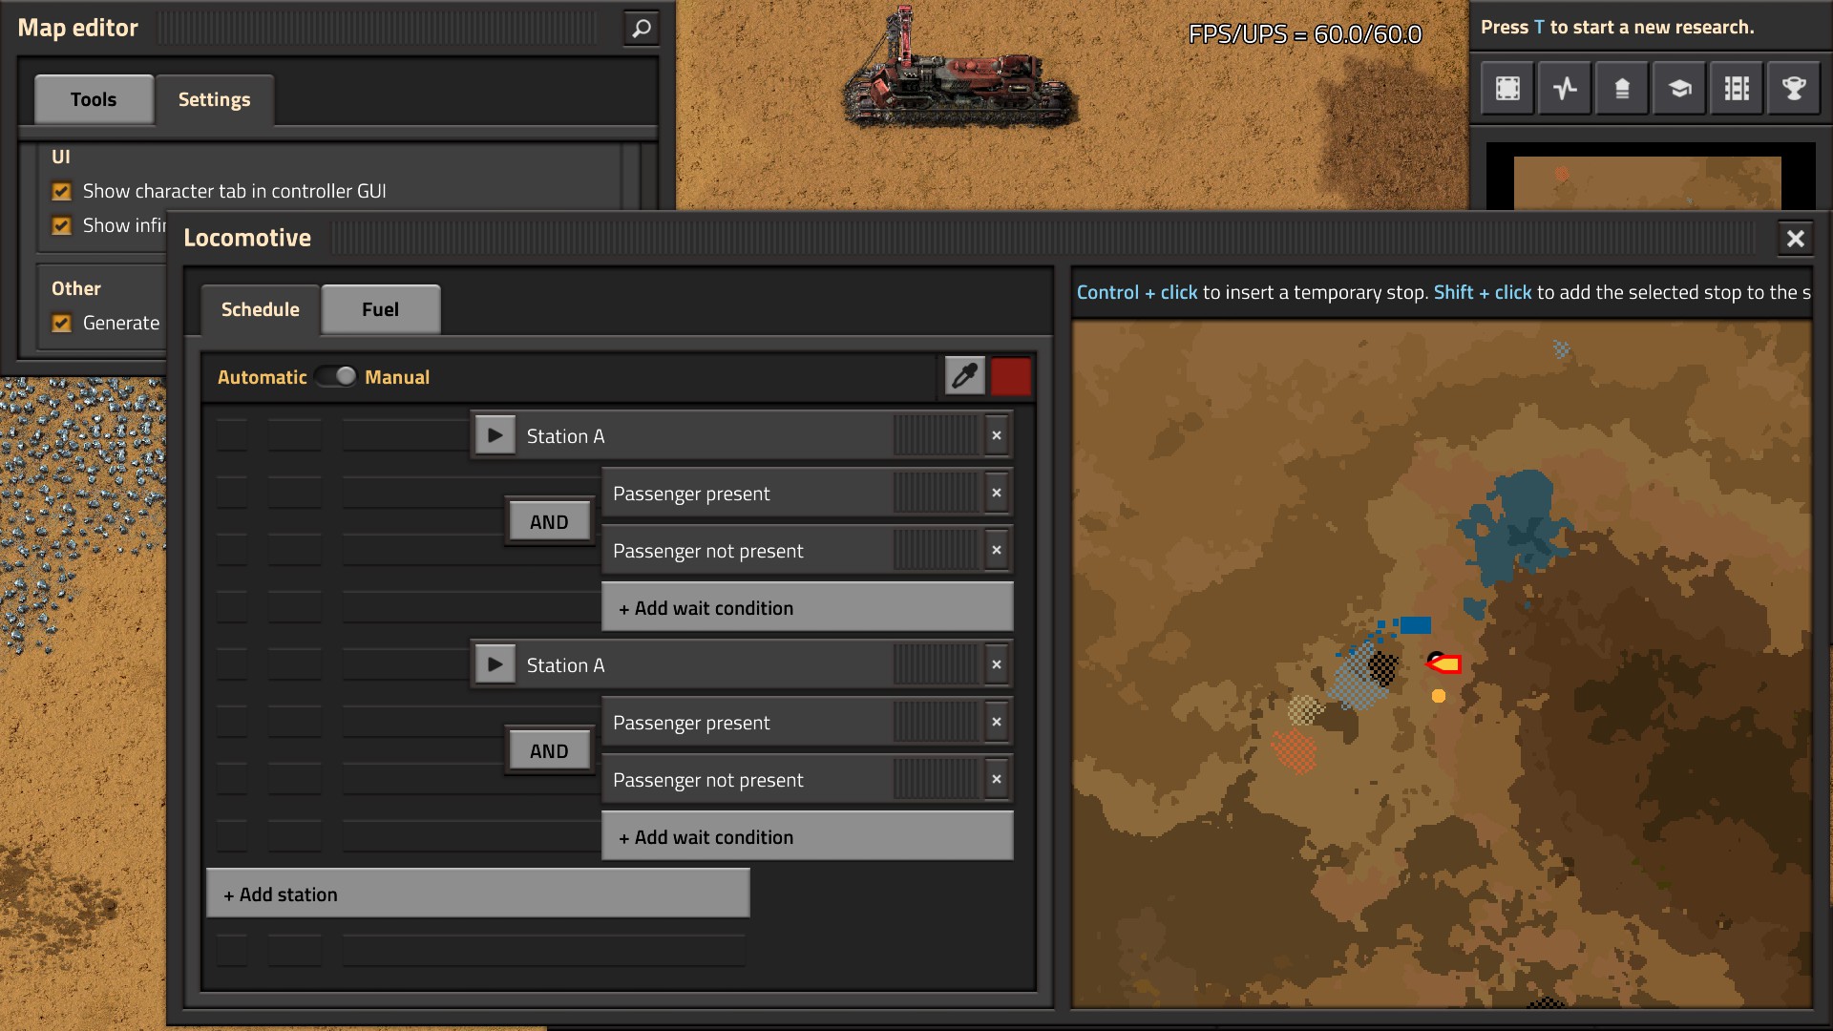Open the map view toolbar icon

[1507, 89]
